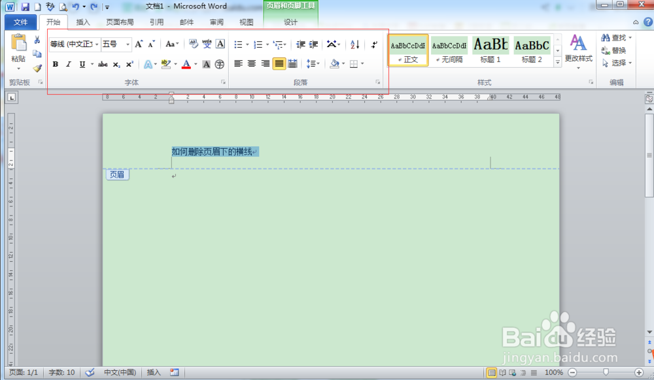Undo last action in quick access toolbar
This screenshot has width=654, height=380.
[x=75, y=7]
